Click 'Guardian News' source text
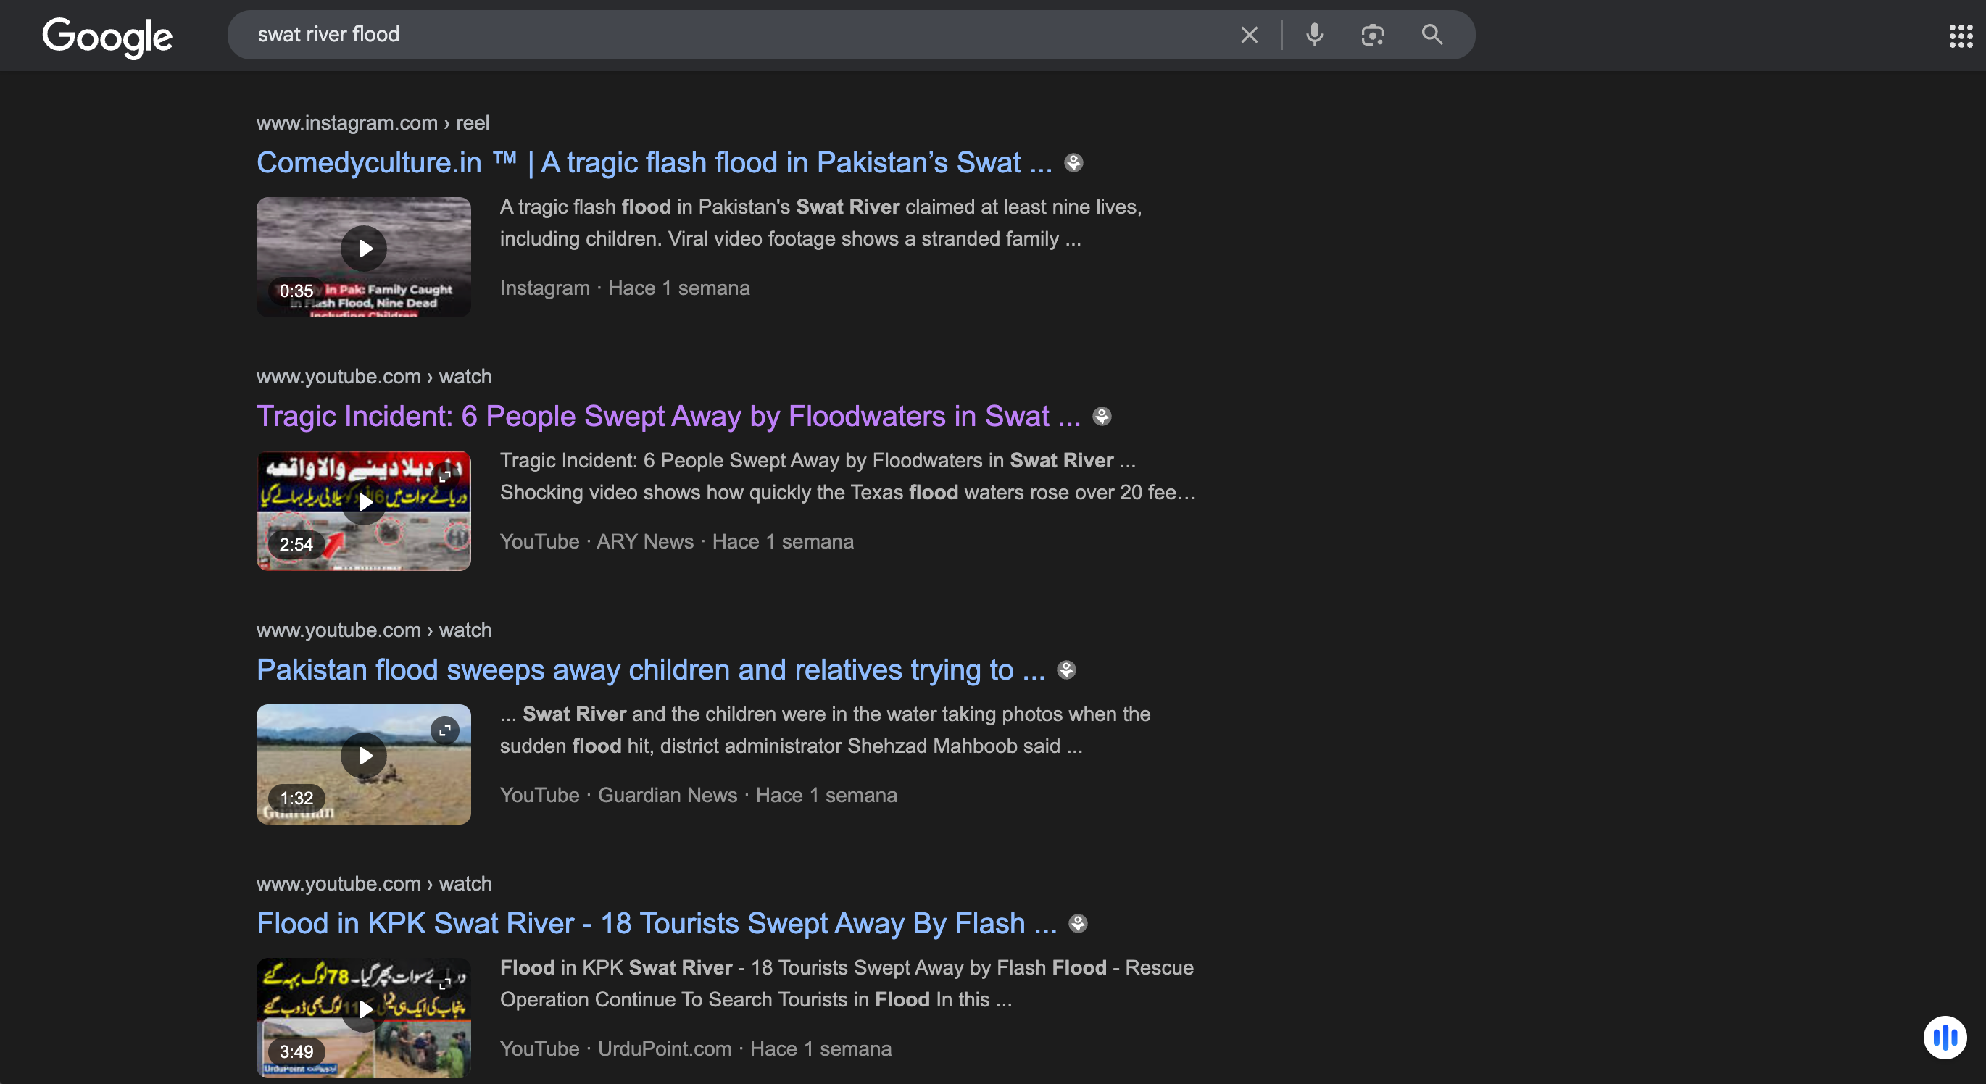The image size is (1986, 1084). [x=668, y=796]
